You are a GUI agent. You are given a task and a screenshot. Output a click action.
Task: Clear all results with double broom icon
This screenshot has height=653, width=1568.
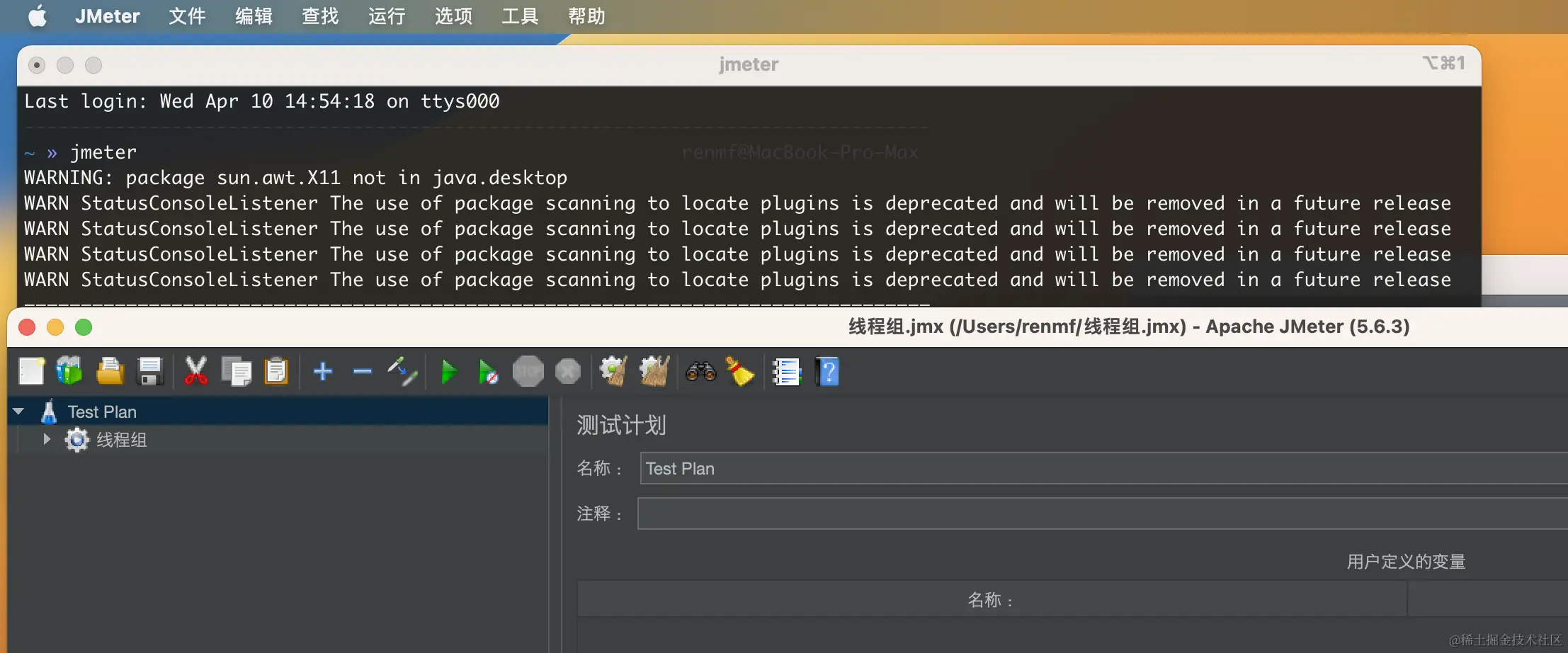click(654, 371)
